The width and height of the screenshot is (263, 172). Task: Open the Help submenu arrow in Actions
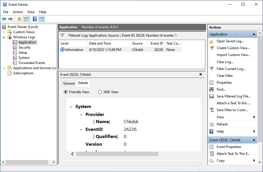(x=254, y=131)
